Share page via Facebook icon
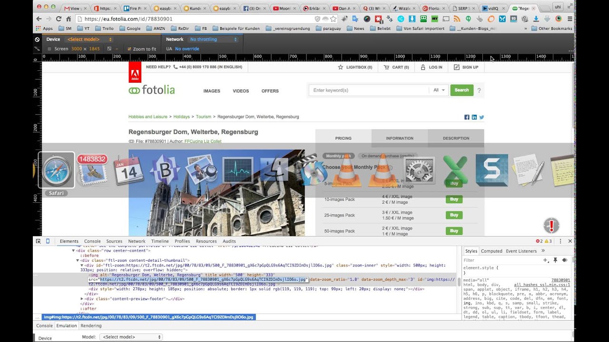 tap(467, 117)
